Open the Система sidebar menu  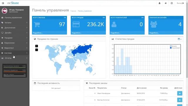(15, 53)
